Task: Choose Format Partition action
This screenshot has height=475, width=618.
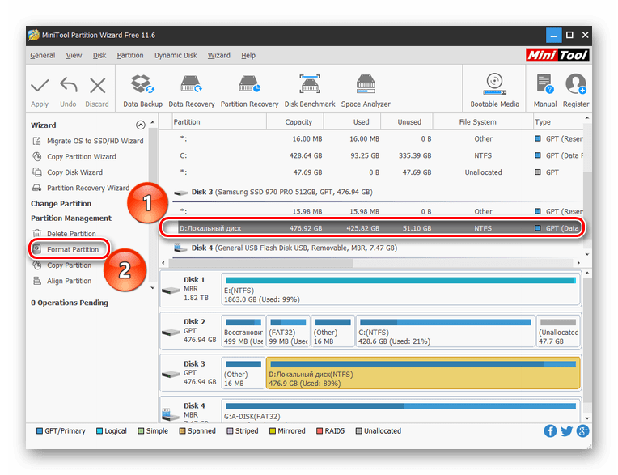Action: click(66, 249)
